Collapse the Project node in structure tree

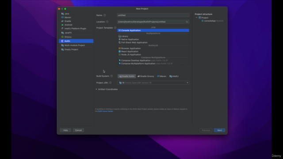[x=196, y=18]
